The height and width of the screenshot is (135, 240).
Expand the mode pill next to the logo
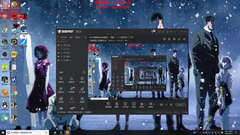pos(79,31)
